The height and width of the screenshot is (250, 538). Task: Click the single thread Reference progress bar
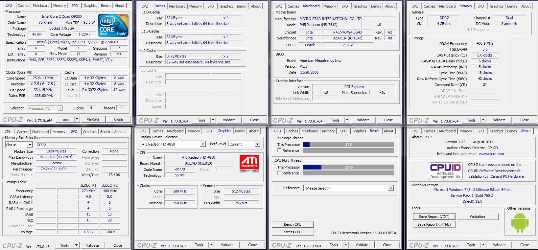(348, 150)
